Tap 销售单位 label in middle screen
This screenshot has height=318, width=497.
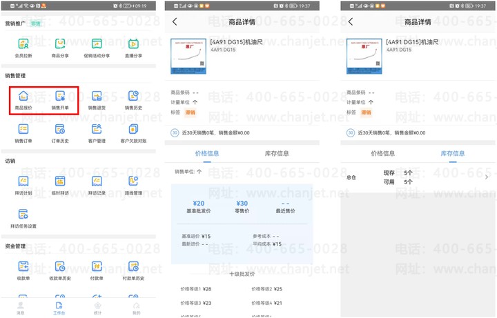[188, 172]
